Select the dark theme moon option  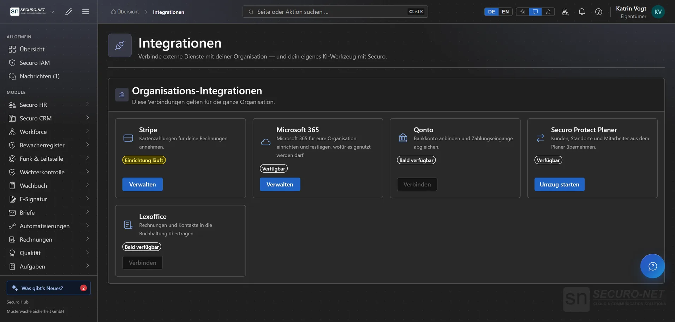click(x=548, y=12)
